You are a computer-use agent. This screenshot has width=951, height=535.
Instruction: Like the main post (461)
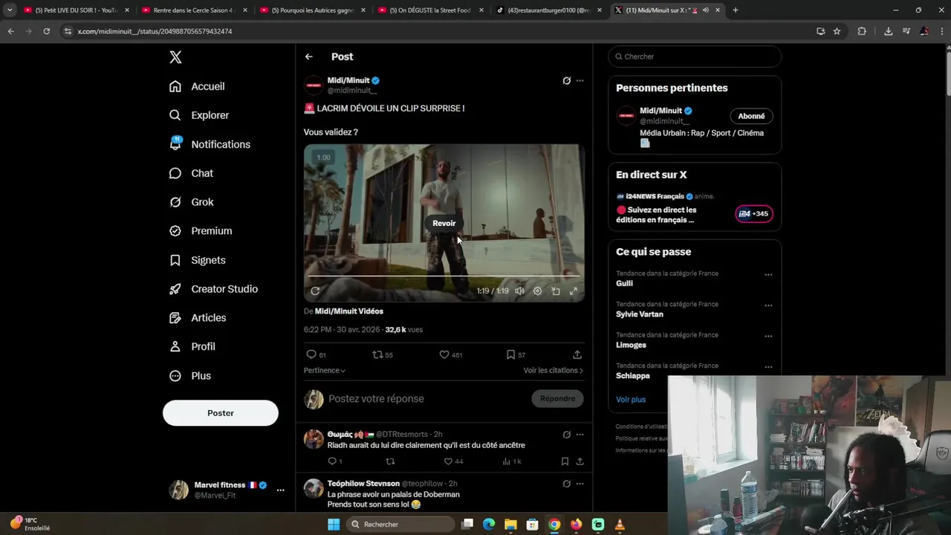[451, 355]
